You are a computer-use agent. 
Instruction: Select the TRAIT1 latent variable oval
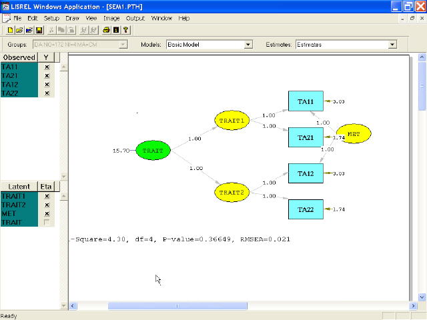click(x=232, y=121)
